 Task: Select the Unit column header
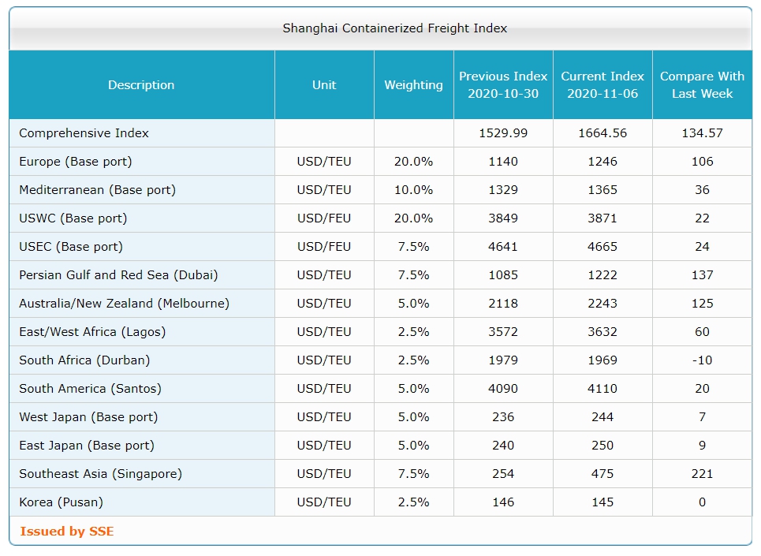(x=324, y=85)
